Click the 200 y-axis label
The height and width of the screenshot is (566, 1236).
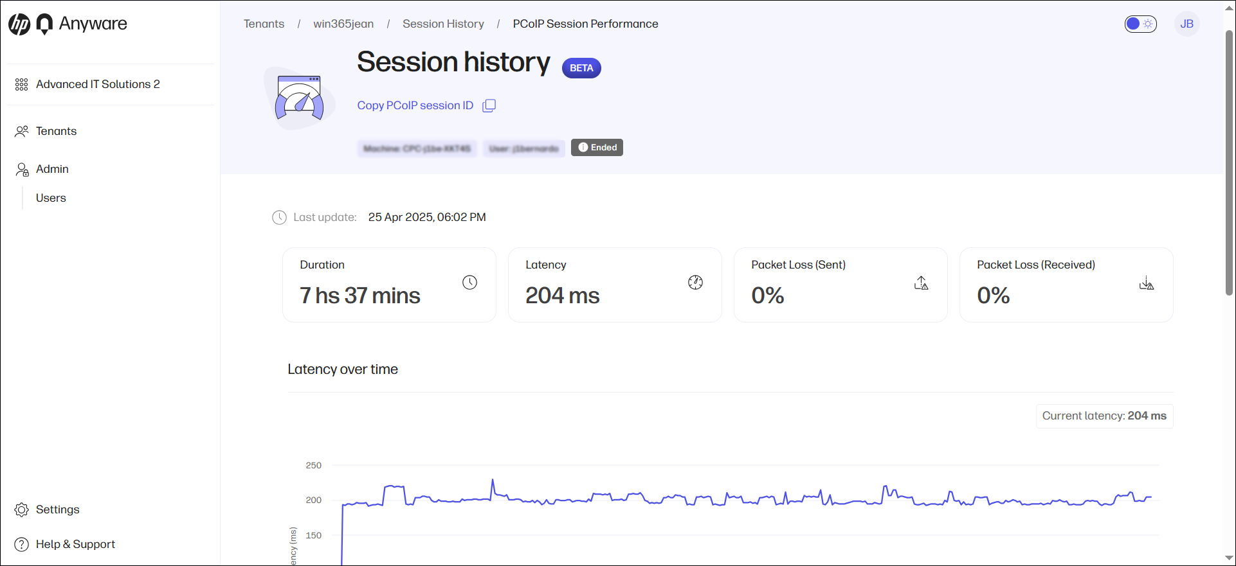[x=313, y=500]
